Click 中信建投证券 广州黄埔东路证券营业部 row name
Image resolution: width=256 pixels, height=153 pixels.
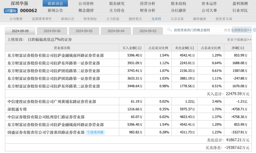point(52,102)
